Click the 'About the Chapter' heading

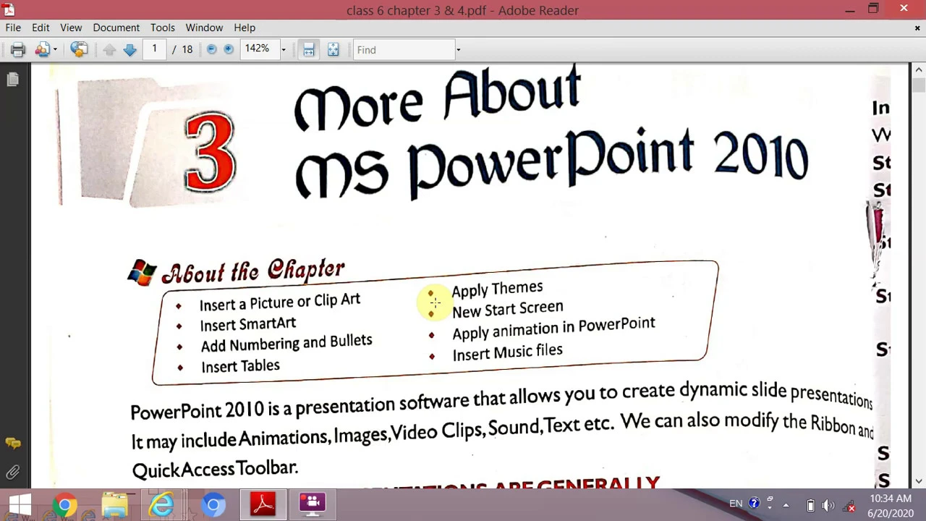[253, 271]
